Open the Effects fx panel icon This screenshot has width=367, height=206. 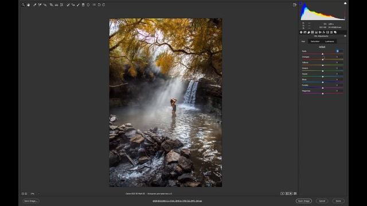[x=324, y=32]
